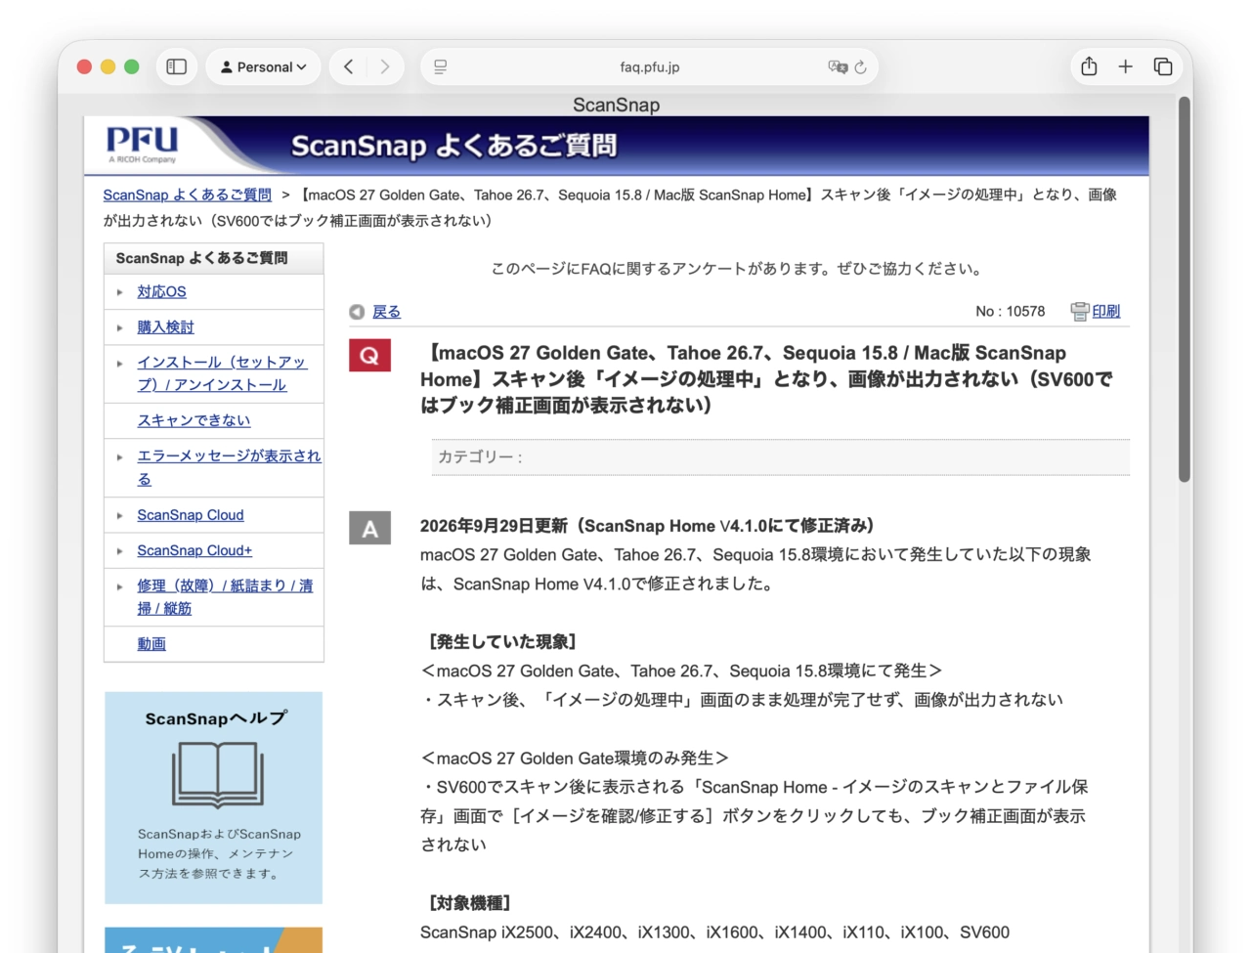Open the エラーメッセージが表示される link
This screenshot has width=1251, height=953.
tap(229, 467)
